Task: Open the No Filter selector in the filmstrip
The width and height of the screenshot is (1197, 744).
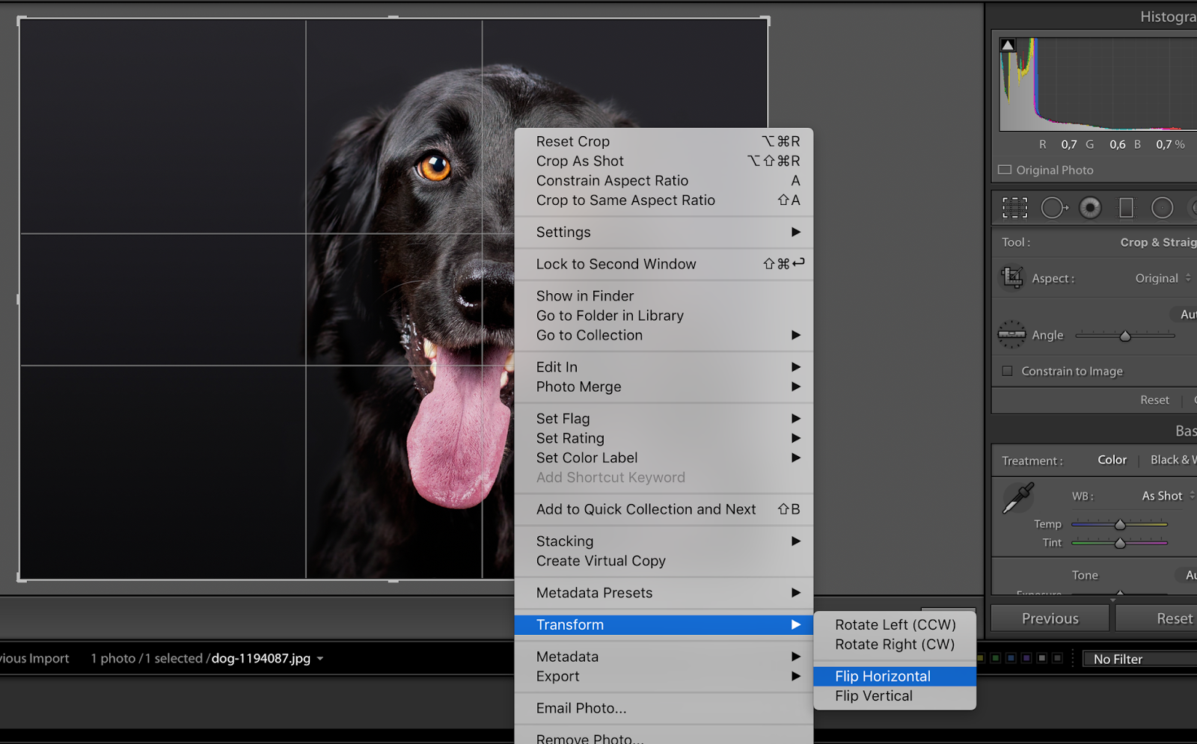Action: click(x=1118, y=658)
